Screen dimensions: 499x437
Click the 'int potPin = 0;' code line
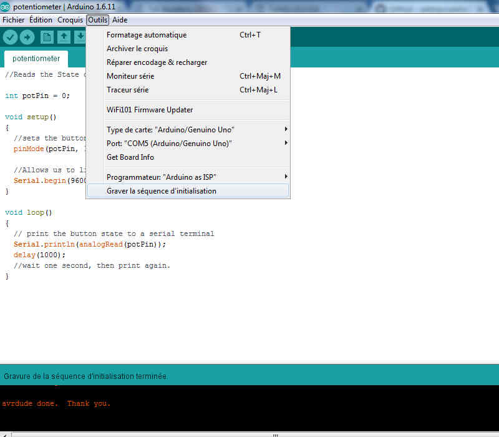click(x=37, y=96)
